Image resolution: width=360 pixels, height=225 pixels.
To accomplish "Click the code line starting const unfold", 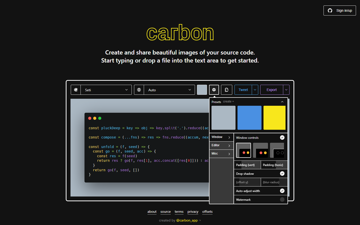I will [x=119, y=147].
